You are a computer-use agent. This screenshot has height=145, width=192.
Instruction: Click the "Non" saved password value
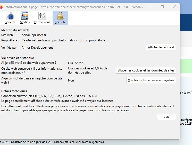tap(71, 80)
